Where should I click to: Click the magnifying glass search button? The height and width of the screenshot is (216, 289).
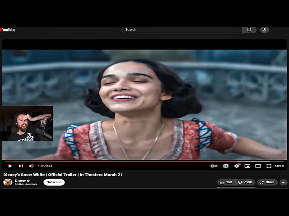click(249, 30)
